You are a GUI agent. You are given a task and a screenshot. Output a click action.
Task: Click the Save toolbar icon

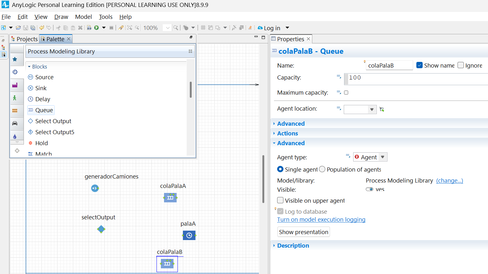26,28
